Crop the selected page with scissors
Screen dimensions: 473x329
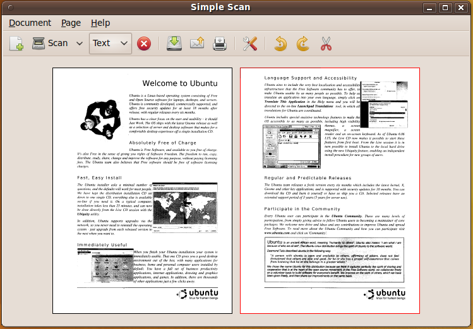[x=326, y=44]
